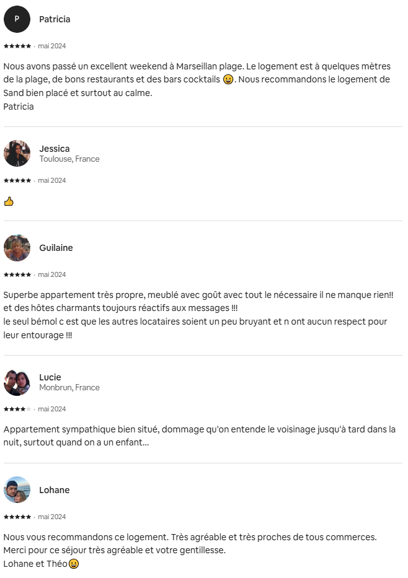
Task: Click the reviewer name Jessica
Action: point(55,149)
